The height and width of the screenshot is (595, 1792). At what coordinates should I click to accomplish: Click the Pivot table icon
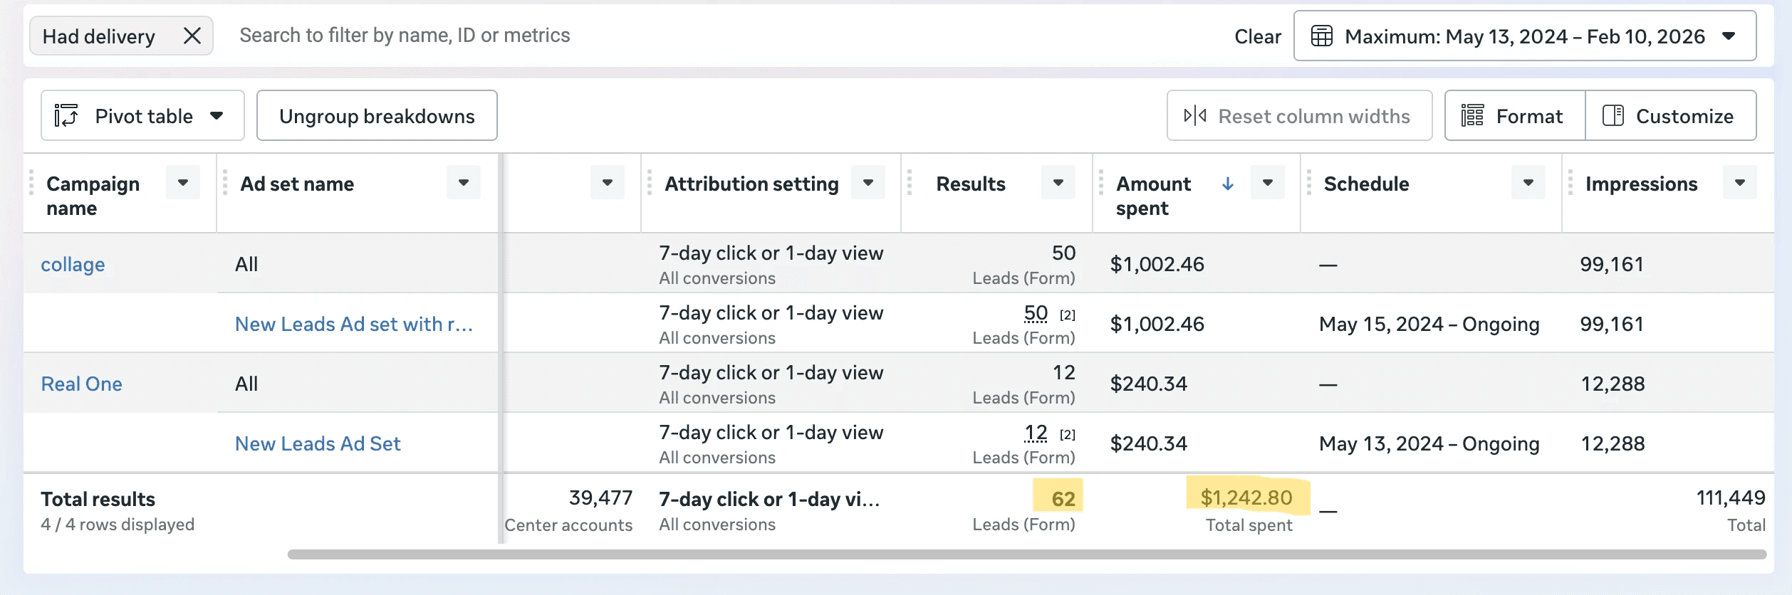[x=66, y=115]
